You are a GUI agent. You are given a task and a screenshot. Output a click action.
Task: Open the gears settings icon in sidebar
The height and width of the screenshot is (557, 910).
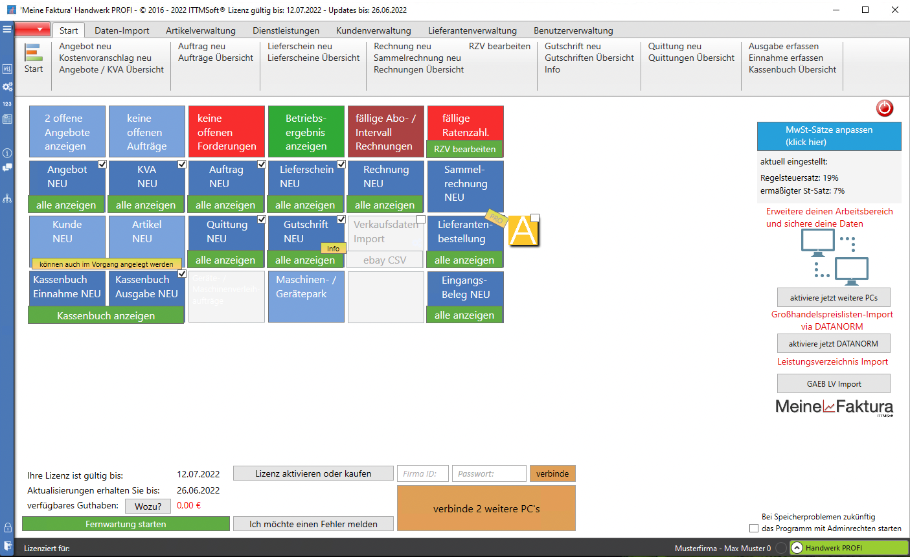click(7, 86)
